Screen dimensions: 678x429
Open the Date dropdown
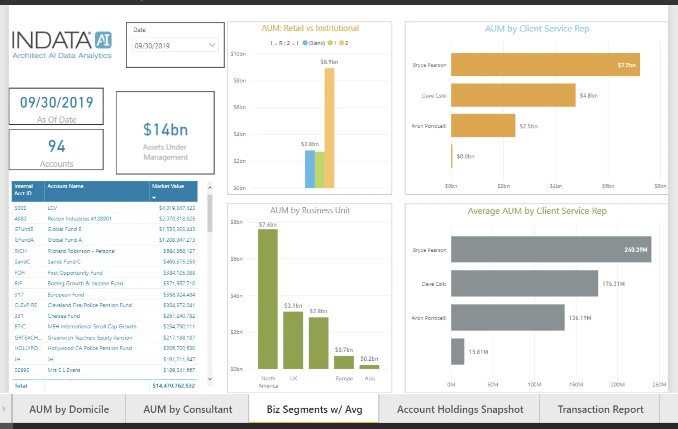click(x=211, y=45)
